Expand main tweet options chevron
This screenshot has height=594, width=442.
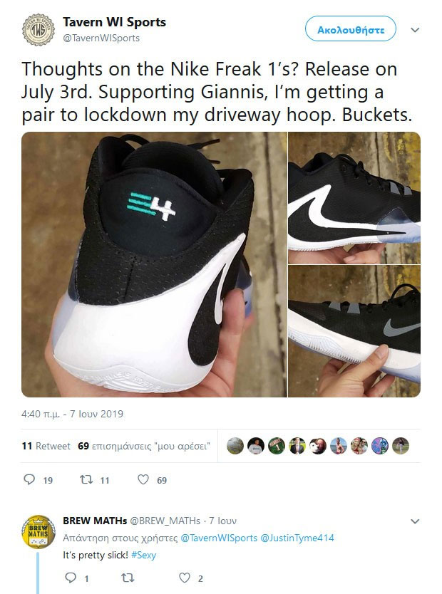(x=415, y=30)
